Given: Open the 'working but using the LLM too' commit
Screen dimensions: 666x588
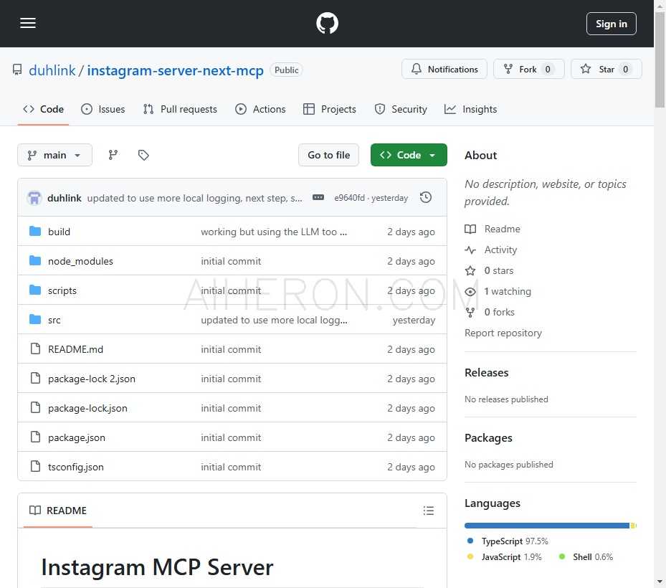Looking at the screenshot, I should click(x=274, y=232).
